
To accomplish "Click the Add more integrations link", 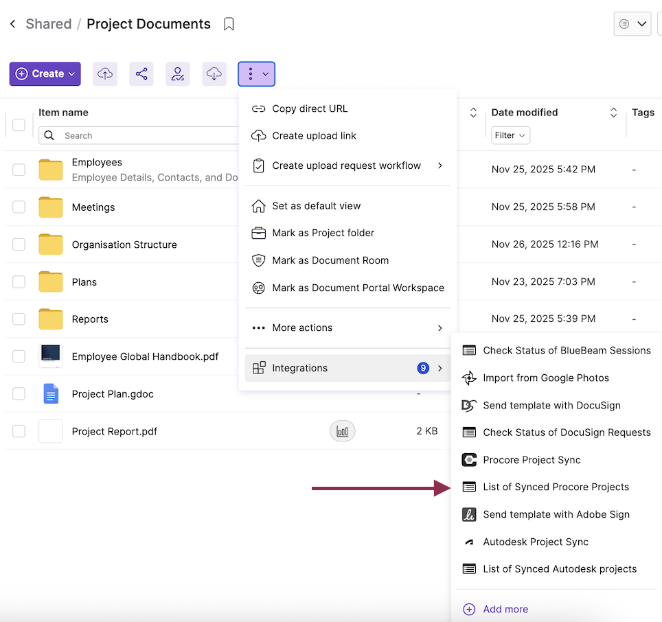I will point(505,610).
